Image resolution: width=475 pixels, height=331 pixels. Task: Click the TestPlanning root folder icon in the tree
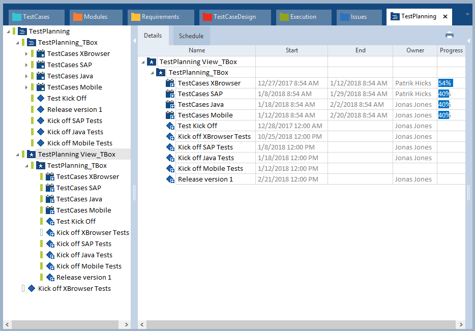point(22,31)
